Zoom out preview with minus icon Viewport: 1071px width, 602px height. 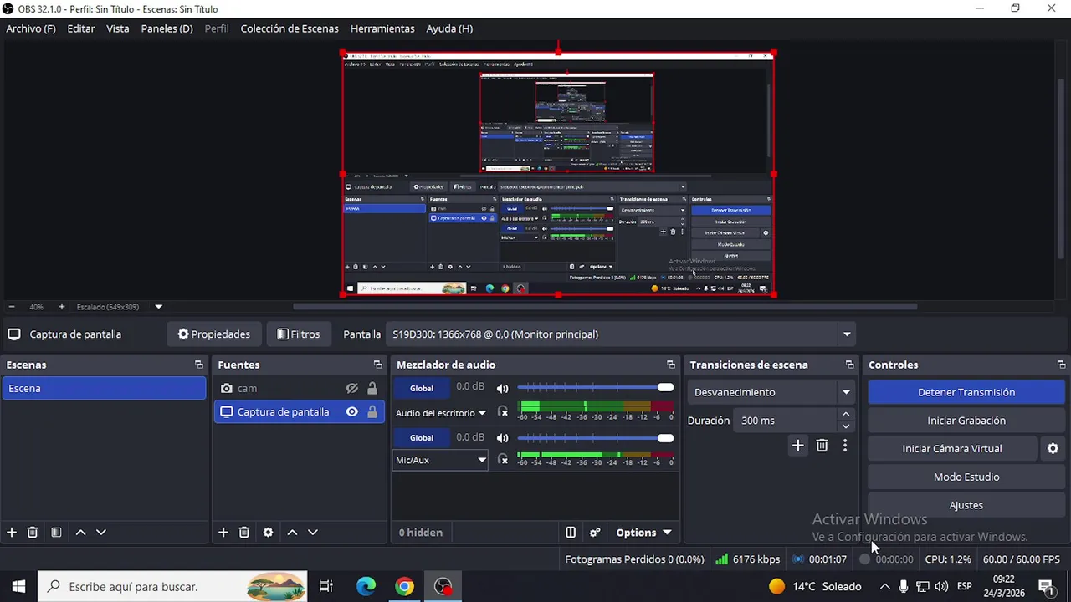tap(12, 307)
